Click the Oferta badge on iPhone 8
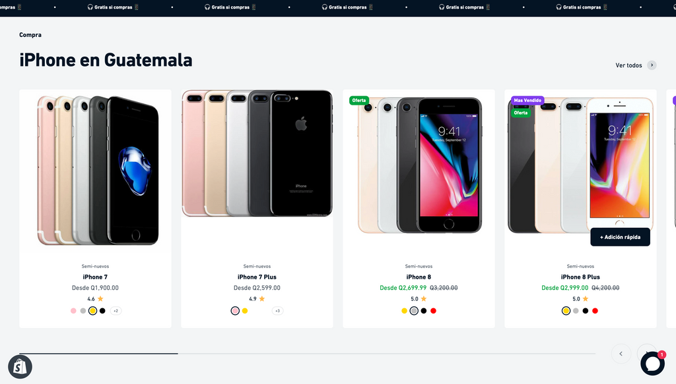This screenshot has width=676, height=384. click(x=358, y=100)
